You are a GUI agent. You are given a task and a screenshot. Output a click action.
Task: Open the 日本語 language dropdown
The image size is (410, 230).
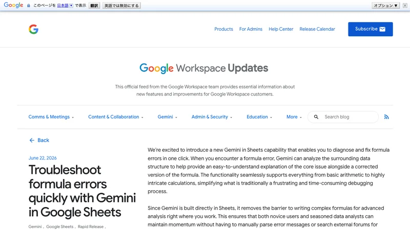[x=65, y=6]
